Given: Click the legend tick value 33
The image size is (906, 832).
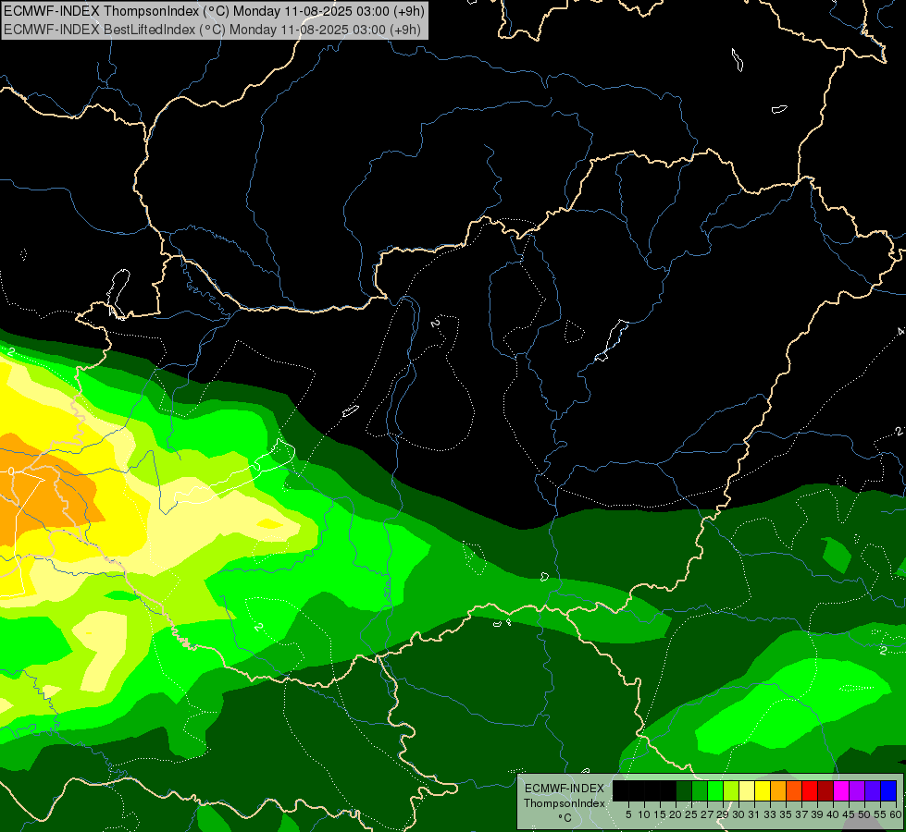Looking at the screenshot, I should point(770,814).
